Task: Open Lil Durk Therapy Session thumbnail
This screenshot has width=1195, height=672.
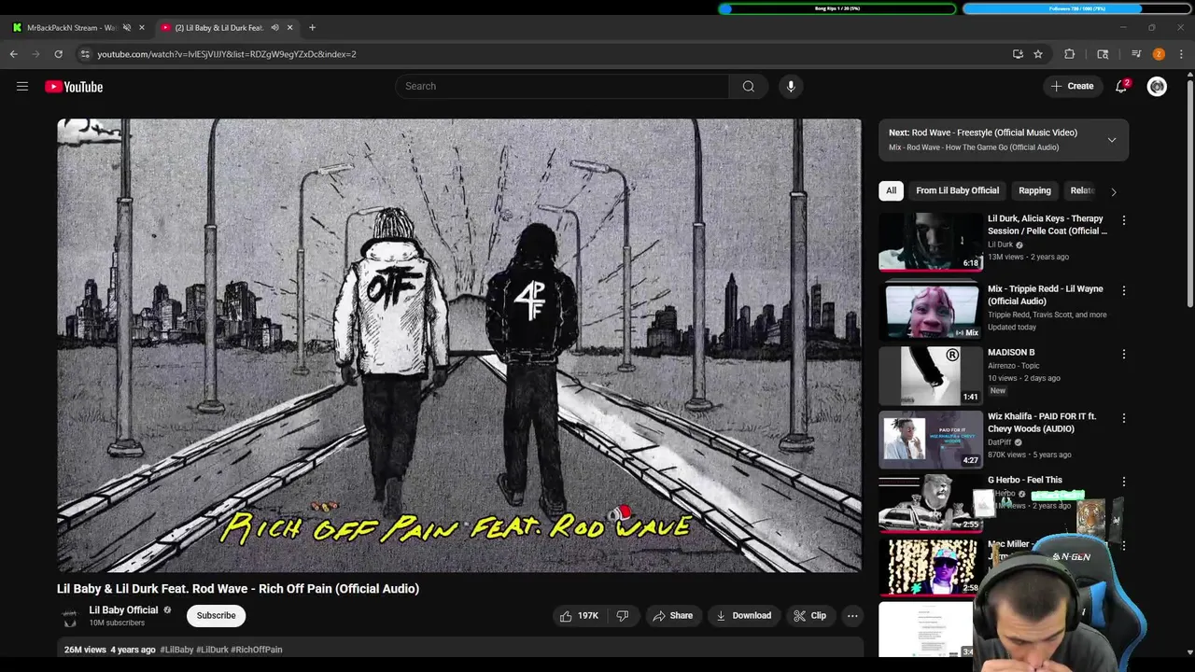Action: [x=930, y=242]
